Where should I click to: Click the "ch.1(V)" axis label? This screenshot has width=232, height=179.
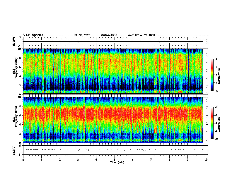point(14,42)
